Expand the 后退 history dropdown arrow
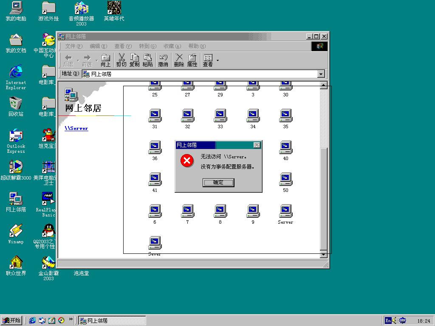Viewport: 435px width, 326px height. coord(78,60)
